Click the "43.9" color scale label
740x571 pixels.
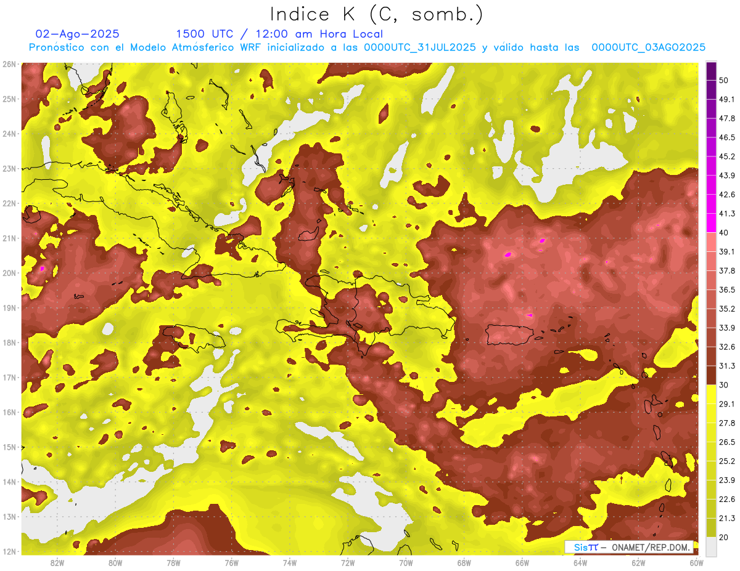(x=727, y=176)
